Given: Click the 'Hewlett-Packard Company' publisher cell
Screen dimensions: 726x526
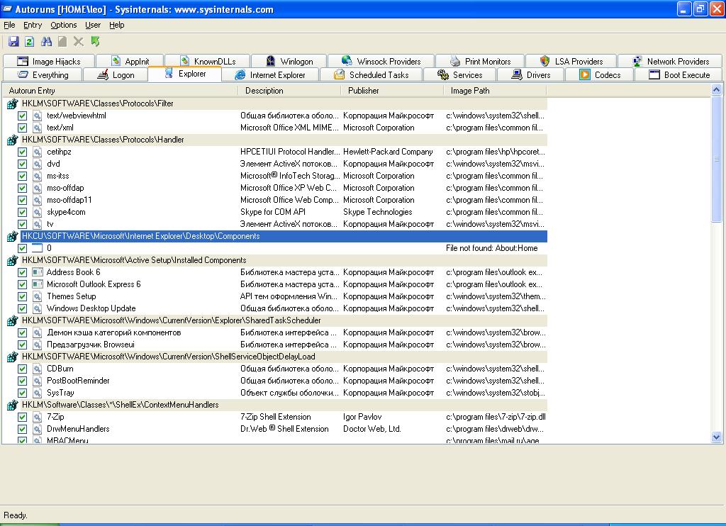Looking at the screenshot, I should point(388,152).
